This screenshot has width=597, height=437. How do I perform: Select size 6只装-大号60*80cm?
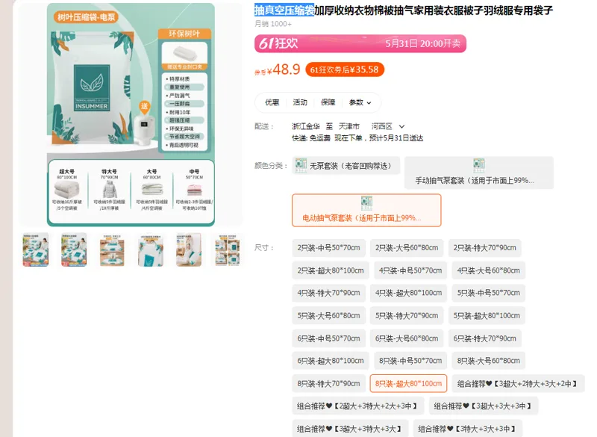(x=407, y=338)
